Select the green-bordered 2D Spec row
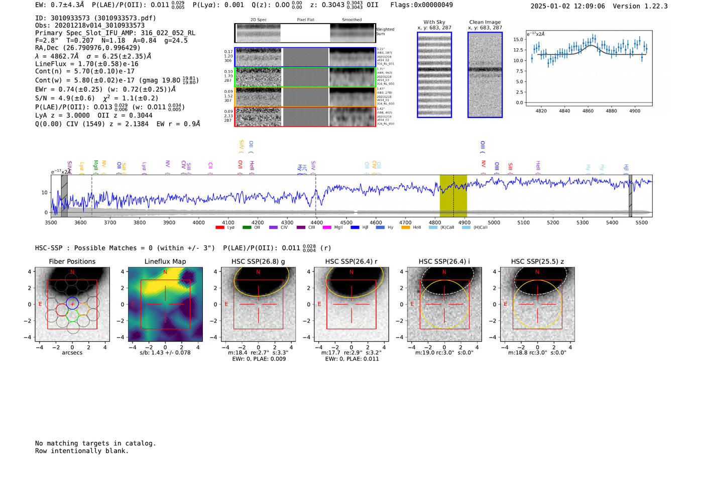This screenshot has height=478, width=703. [x=305, y=77]
